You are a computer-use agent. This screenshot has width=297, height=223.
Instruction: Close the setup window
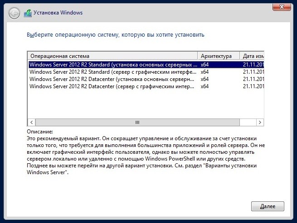coord(282,7)
